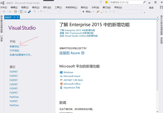Screen dimensions: 163x113
Task: Click the Save All toolbar icon
Action: 29,12
